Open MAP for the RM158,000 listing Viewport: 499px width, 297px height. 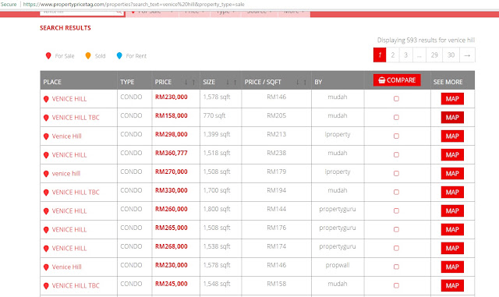[452, 118]
